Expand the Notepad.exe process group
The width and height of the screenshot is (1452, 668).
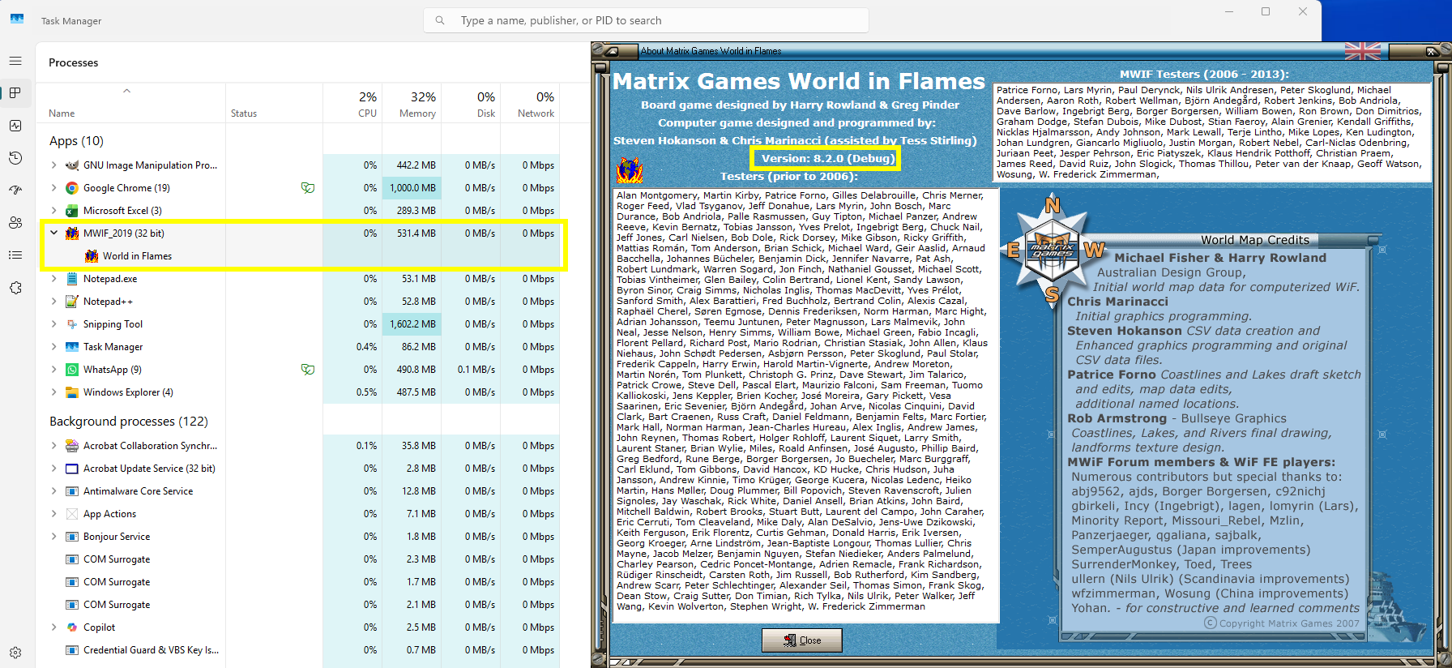(54, 279)
